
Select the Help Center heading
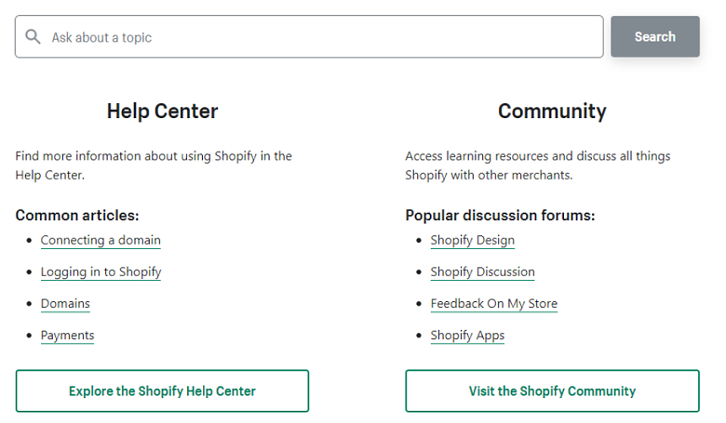(x=162, y=111)
